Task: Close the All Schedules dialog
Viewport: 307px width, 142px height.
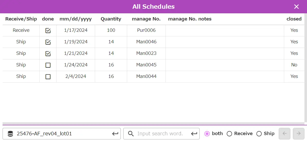Action: 296,7
